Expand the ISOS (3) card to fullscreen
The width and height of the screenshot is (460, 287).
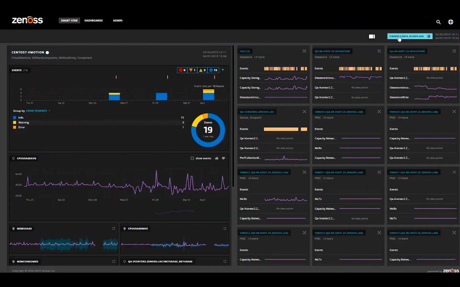tap(304, 51)
